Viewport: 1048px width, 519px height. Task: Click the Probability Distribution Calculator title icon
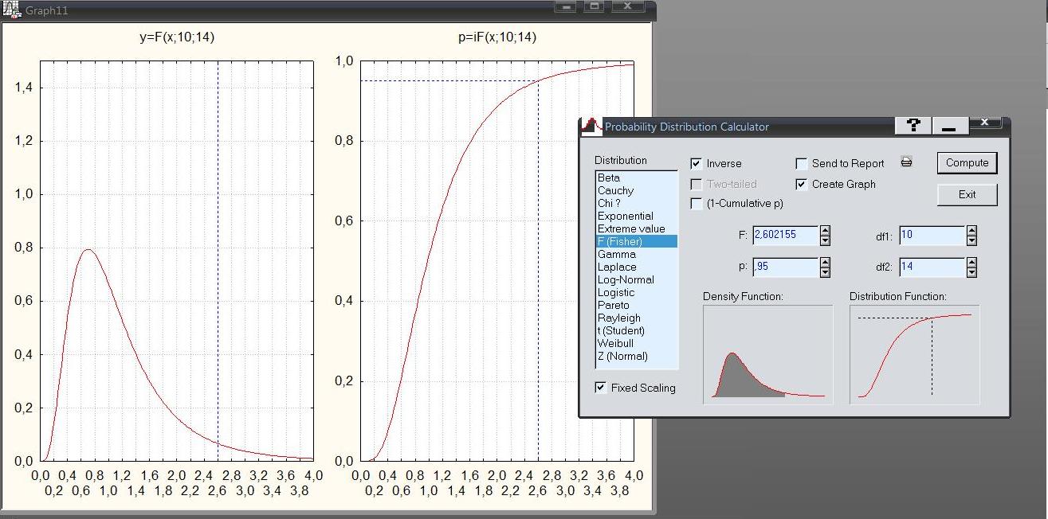click(591, 126)
